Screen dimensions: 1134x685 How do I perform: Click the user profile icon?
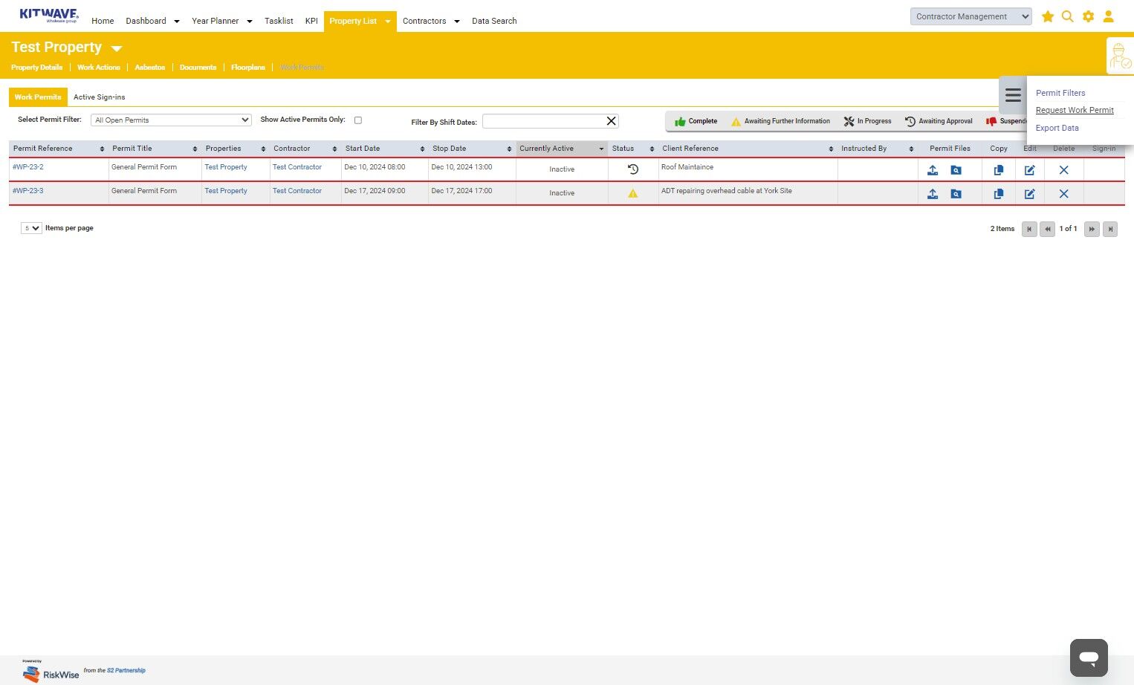[x=1108, y=16]
